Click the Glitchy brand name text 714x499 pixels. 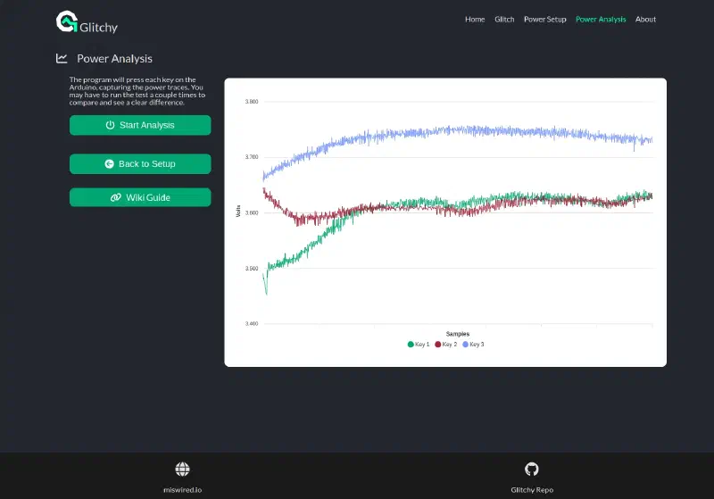[x=98, y=28]
